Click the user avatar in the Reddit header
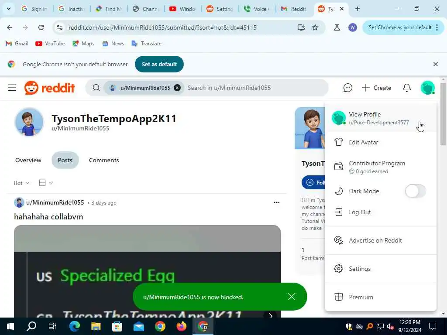This screenshot has width=447, height=335. click(x=427, y=88)
